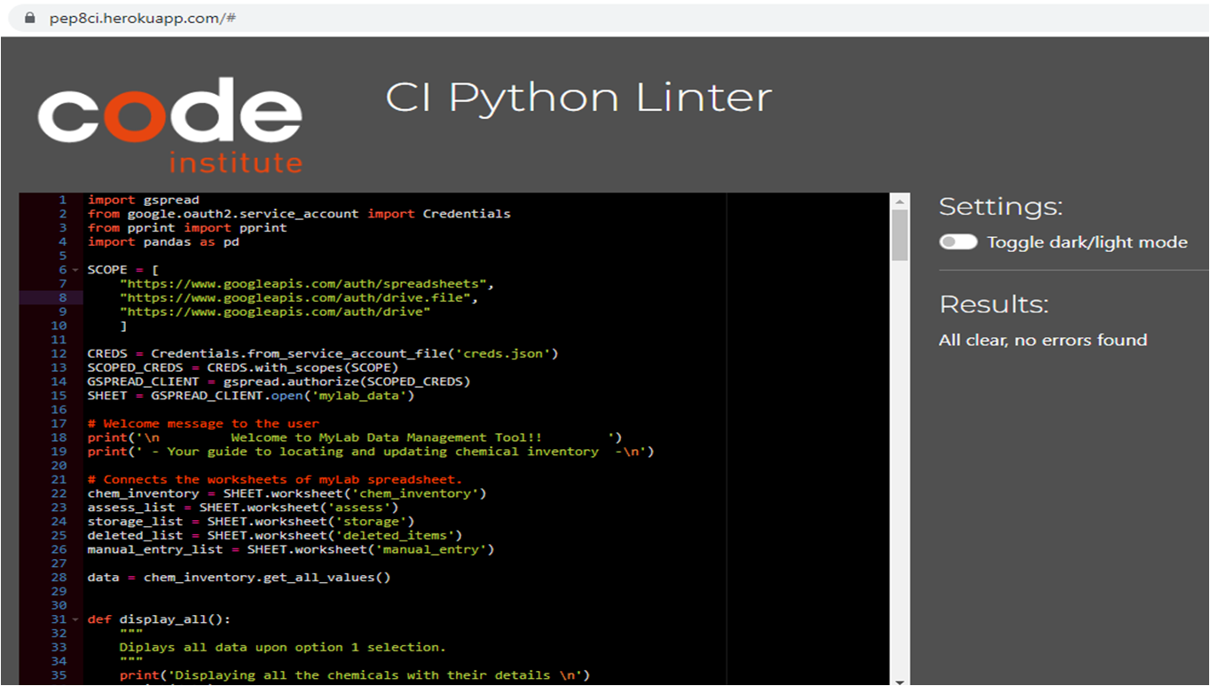
Task: Click line 3 'from pprint import pprint'
Action: pyautogui.click(x=187, y=228)
